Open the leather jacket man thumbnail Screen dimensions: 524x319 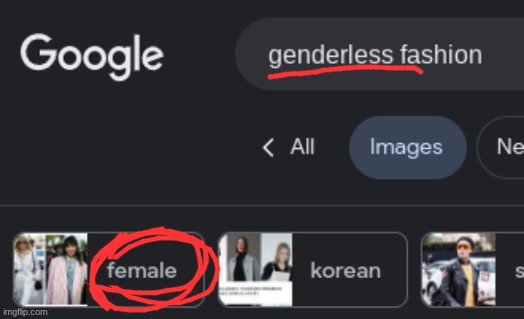tap(458, 270)
